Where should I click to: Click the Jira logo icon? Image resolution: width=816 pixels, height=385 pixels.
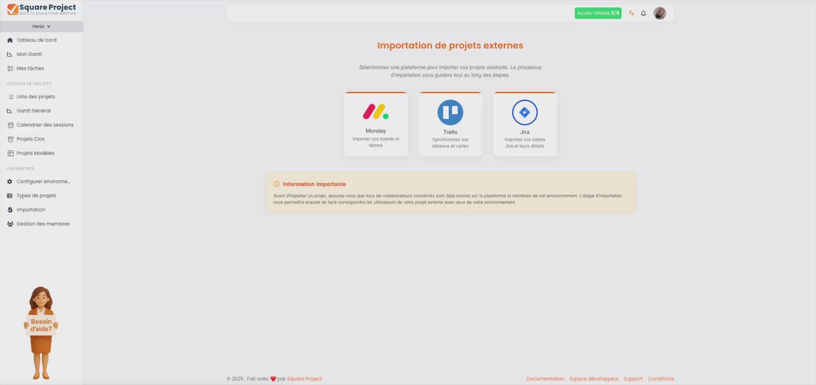coord(525,112)
